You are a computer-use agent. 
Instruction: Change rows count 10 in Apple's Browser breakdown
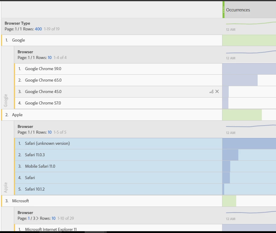[50, 132]
